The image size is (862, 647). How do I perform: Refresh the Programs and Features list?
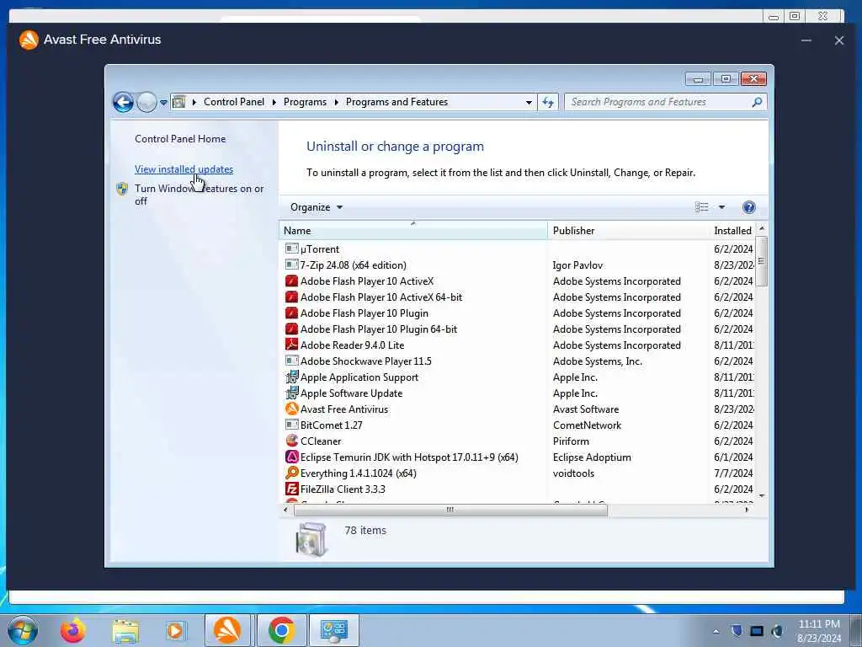pos(548,102)
